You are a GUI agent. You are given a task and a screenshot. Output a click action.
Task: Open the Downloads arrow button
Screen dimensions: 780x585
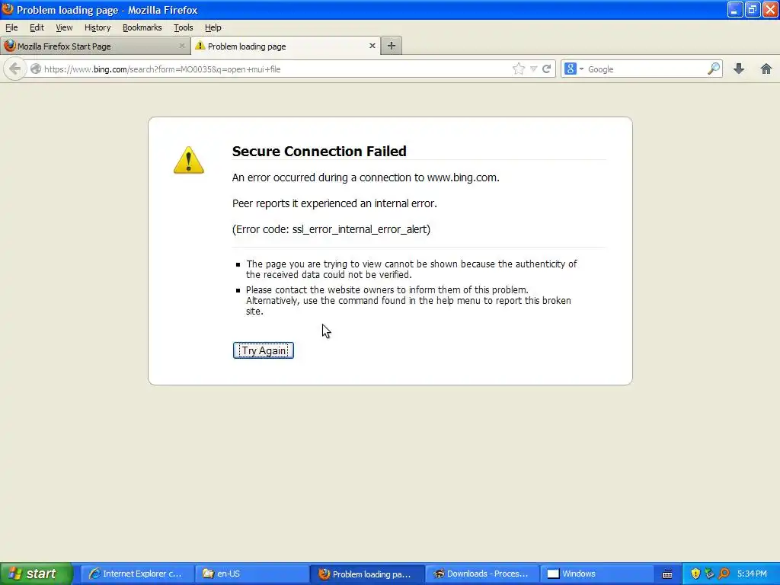tap(739, 69)
